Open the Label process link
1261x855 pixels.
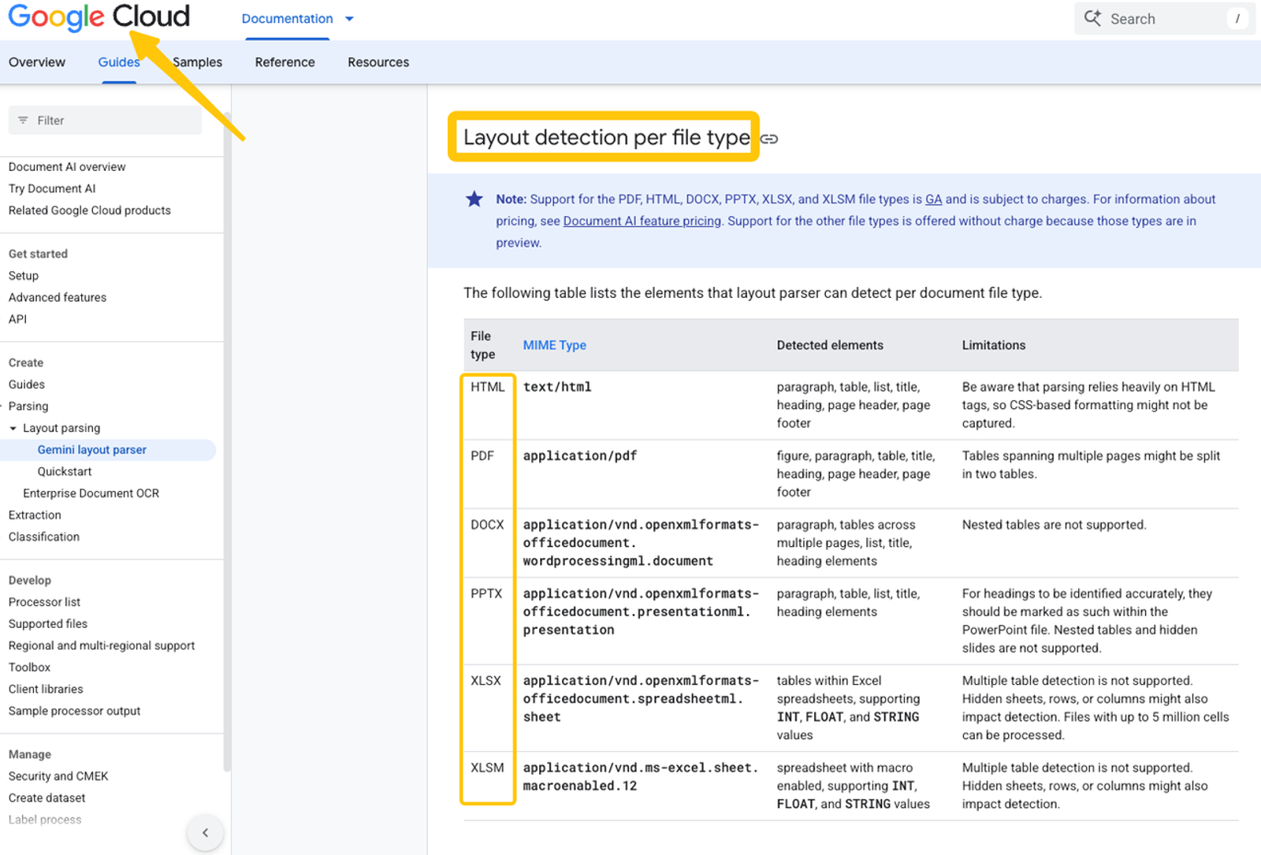45,820
